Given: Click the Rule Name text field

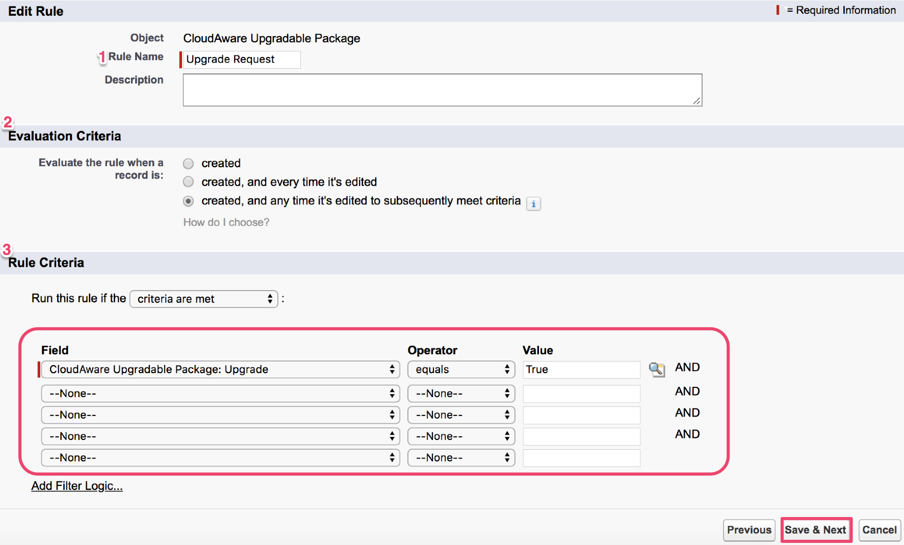Looking at the screenshot, I should (241, 60).
